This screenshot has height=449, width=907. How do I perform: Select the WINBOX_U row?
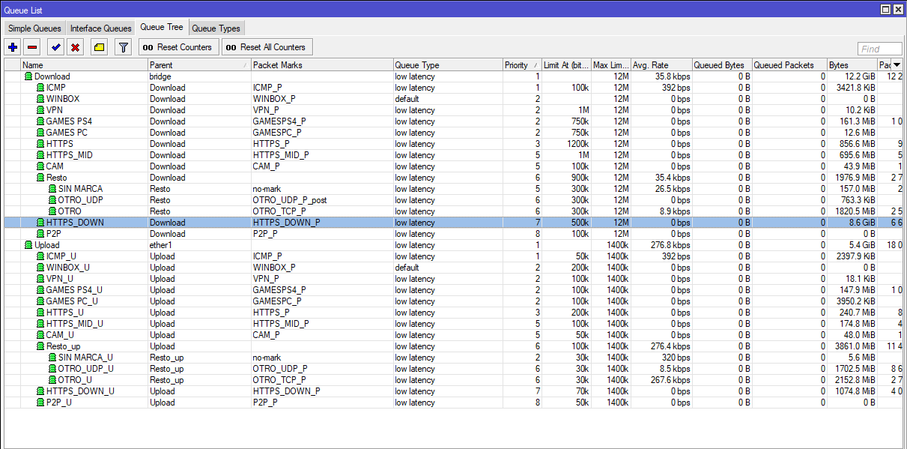tap(452, 268)
